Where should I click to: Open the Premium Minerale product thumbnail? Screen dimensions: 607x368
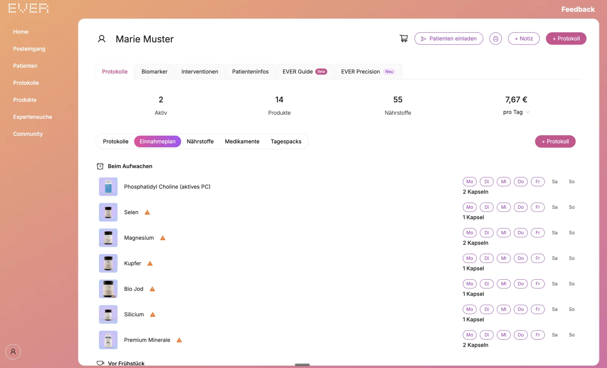point(108,340)
